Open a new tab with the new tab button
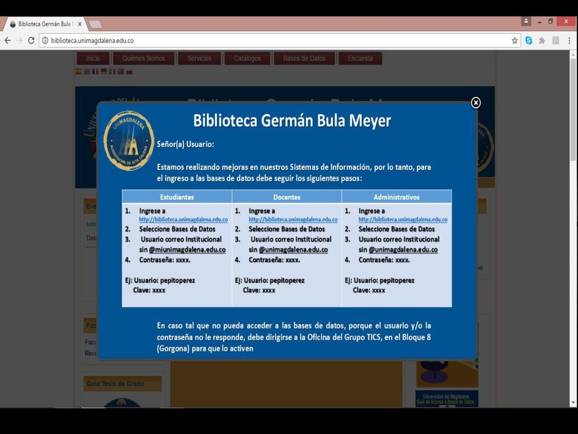This screenshot has height=434, width=578. [95, 24]
